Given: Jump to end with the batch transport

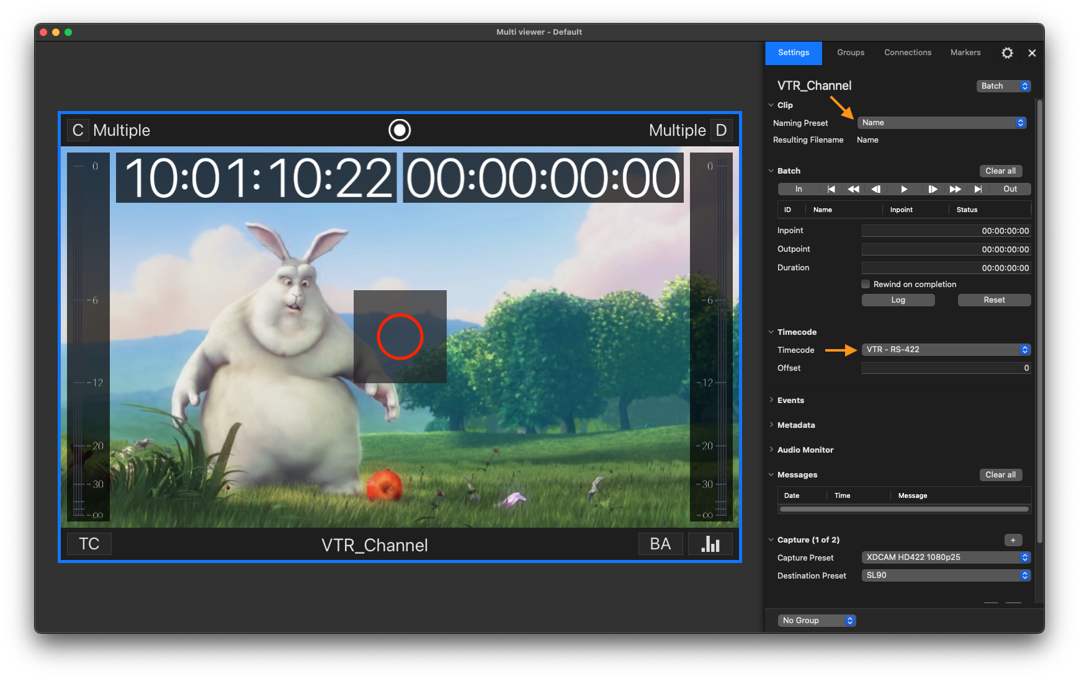Looking at the screenshot, I should click(x=978, y=189).
